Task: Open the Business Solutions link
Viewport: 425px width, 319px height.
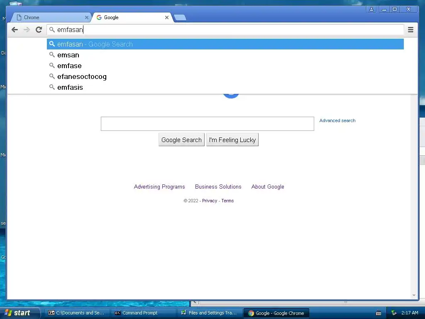Action: pos(218,186)
